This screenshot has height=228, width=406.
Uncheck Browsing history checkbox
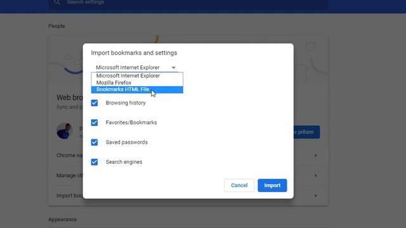click(x=95, y=103)
